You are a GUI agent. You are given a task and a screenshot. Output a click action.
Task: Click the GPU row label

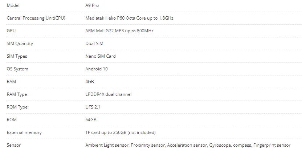click(11, 31)
